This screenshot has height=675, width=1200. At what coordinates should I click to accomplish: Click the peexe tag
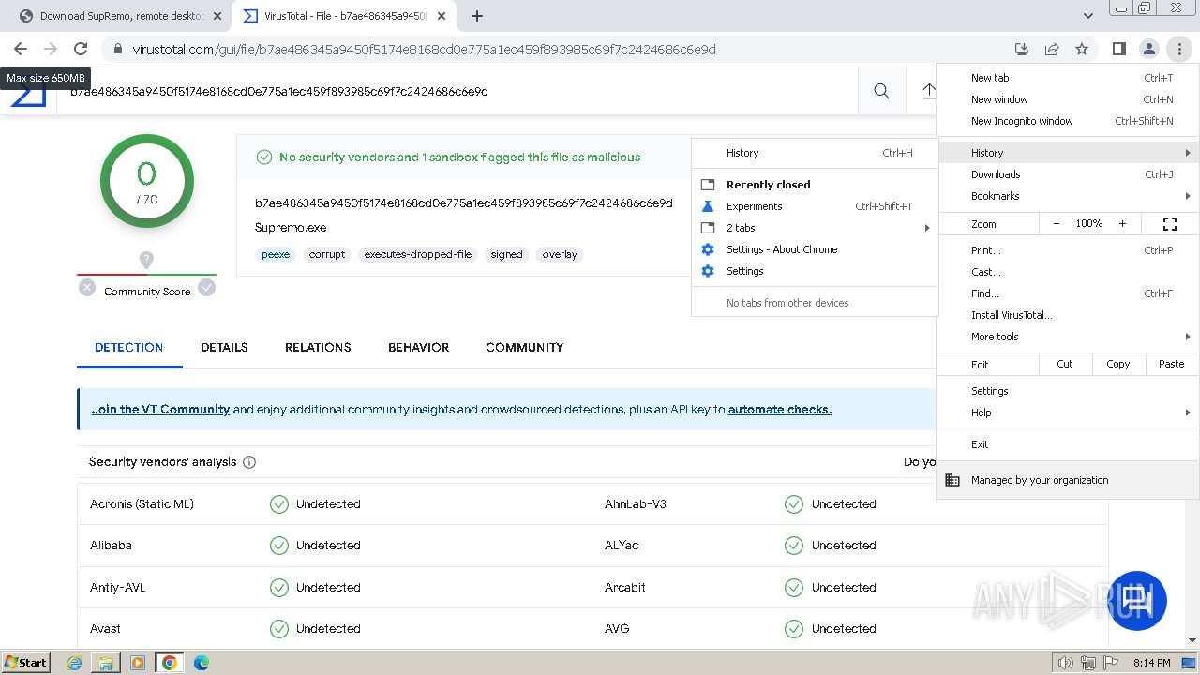coord(276,254)
